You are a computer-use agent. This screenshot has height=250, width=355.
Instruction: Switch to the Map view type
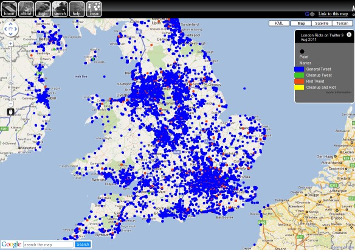pos(301,23)
